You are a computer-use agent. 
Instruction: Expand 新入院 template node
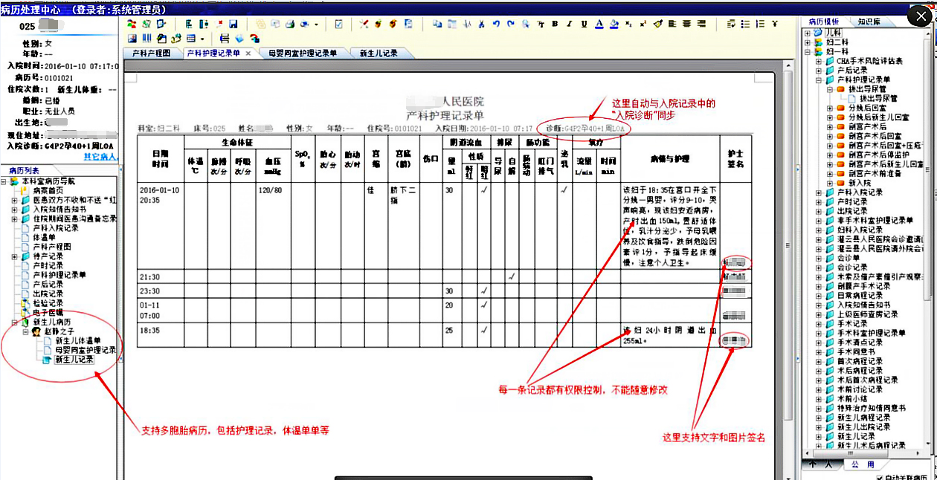point(830,183)
